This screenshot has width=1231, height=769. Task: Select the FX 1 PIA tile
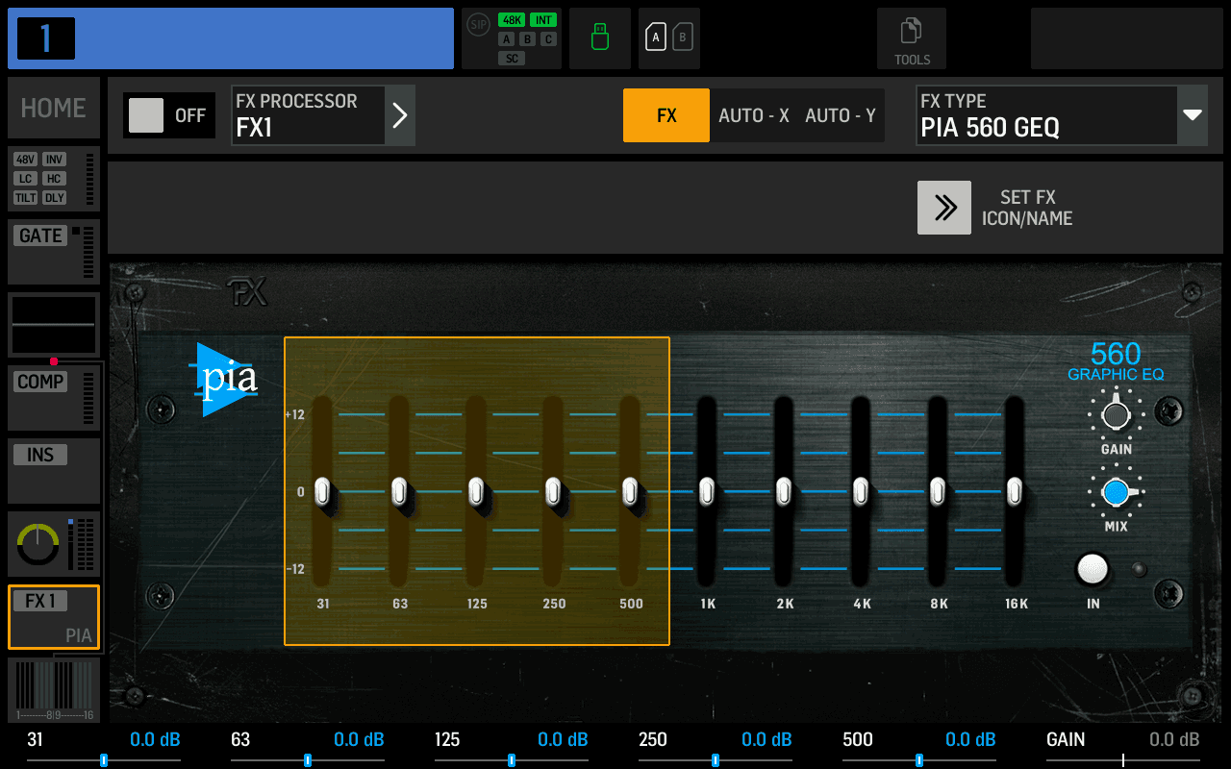pos(54,617)
